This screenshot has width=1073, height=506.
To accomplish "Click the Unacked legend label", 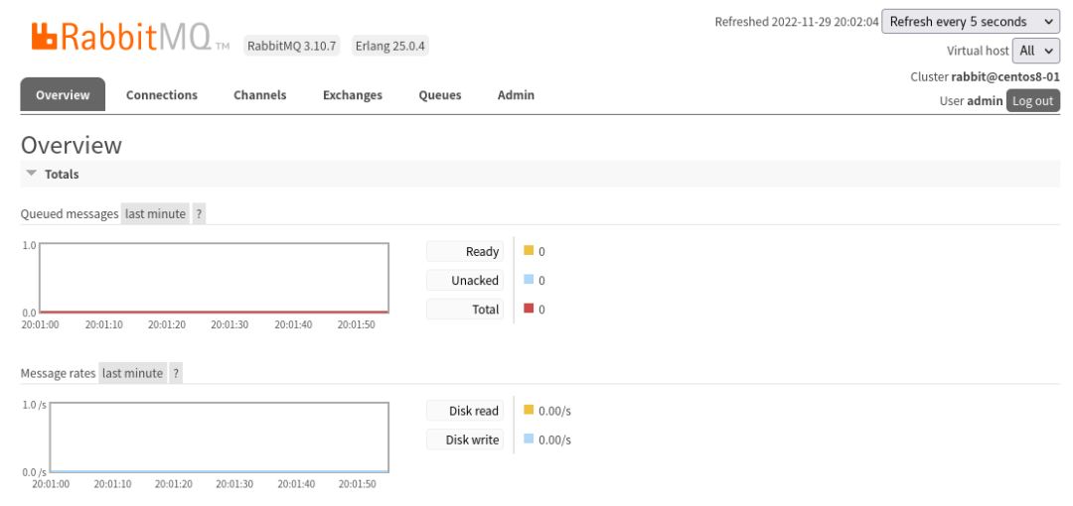I will [x=465, y=281].
